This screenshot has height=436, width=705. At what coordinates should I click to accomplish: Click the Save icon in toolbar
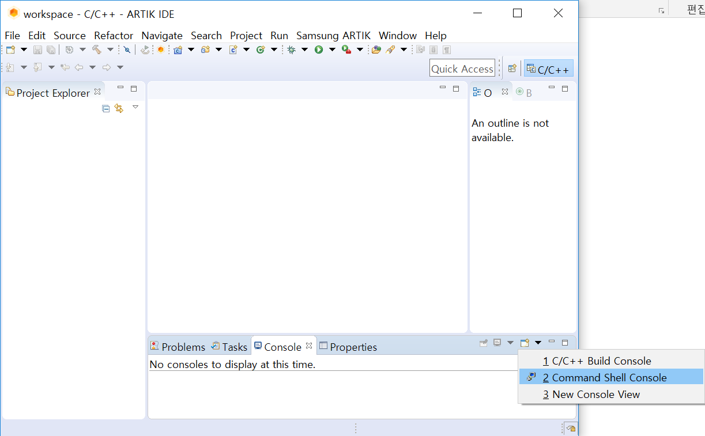coord(37,50)
